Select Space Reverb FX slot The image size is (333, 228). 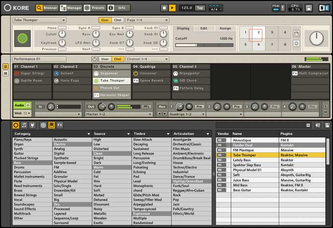tap(151, 80)
